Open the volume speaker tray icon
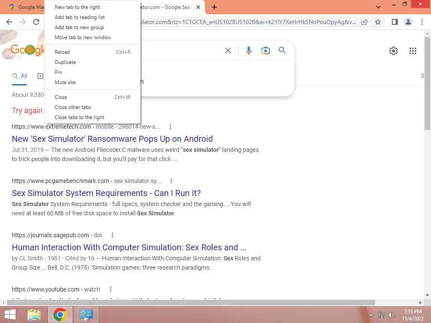The width and height of the screenshot is (431, 323). coord(391,315)
